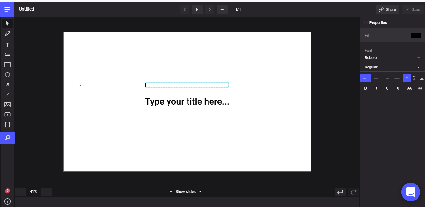Click the Share button
This screenshot has height=207, width=425.
388,10
